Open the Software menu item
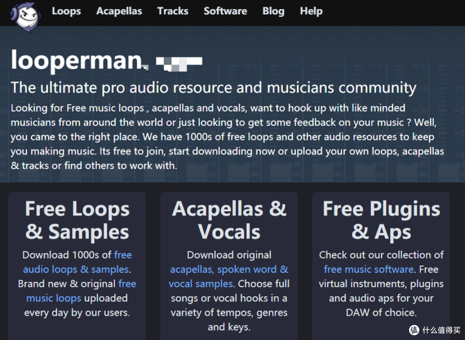Screen dimensions: 465x340 tap(225, 11)
